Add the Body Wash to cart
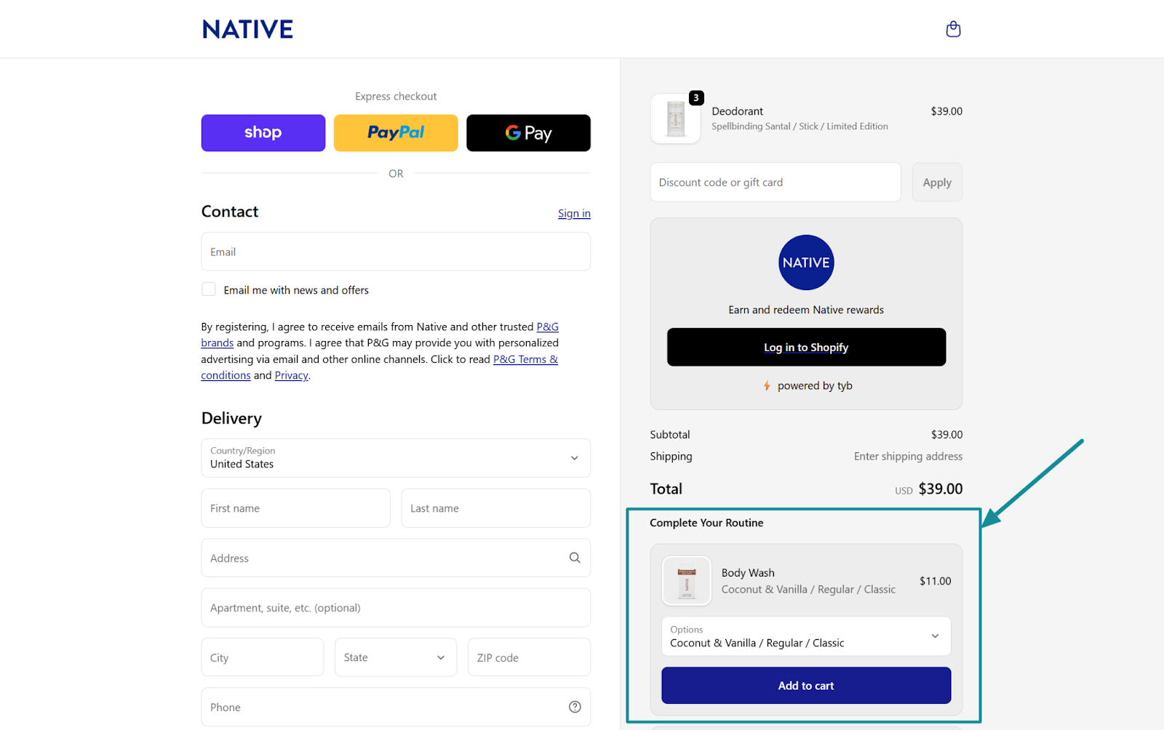 pos(805,685)
